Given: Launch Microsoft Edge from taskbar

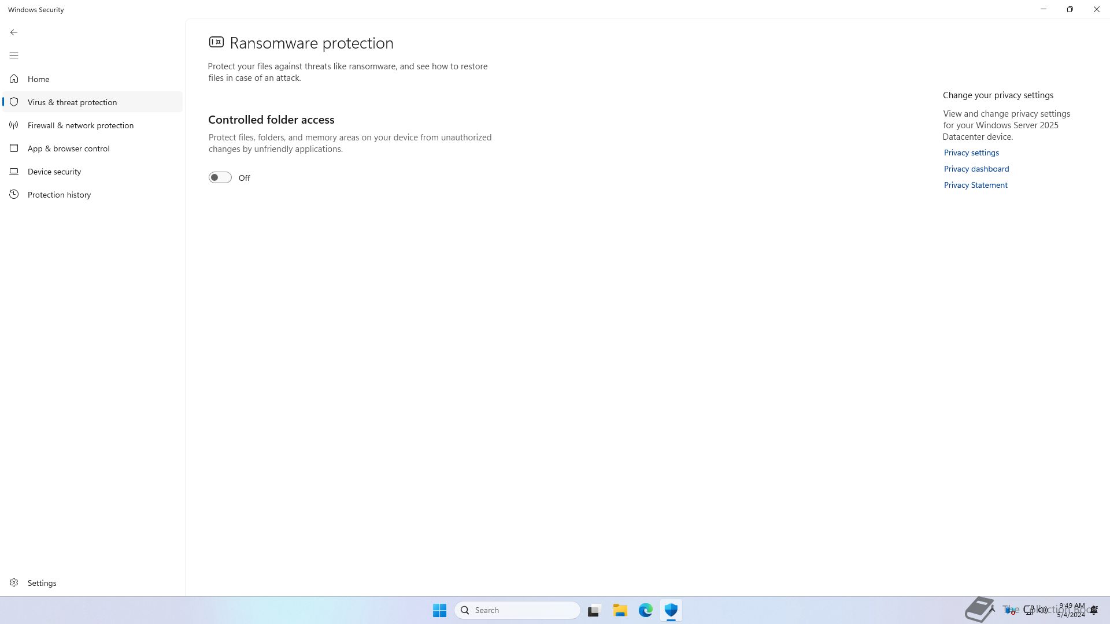Looking at the screenshot, I should [645, 610].
